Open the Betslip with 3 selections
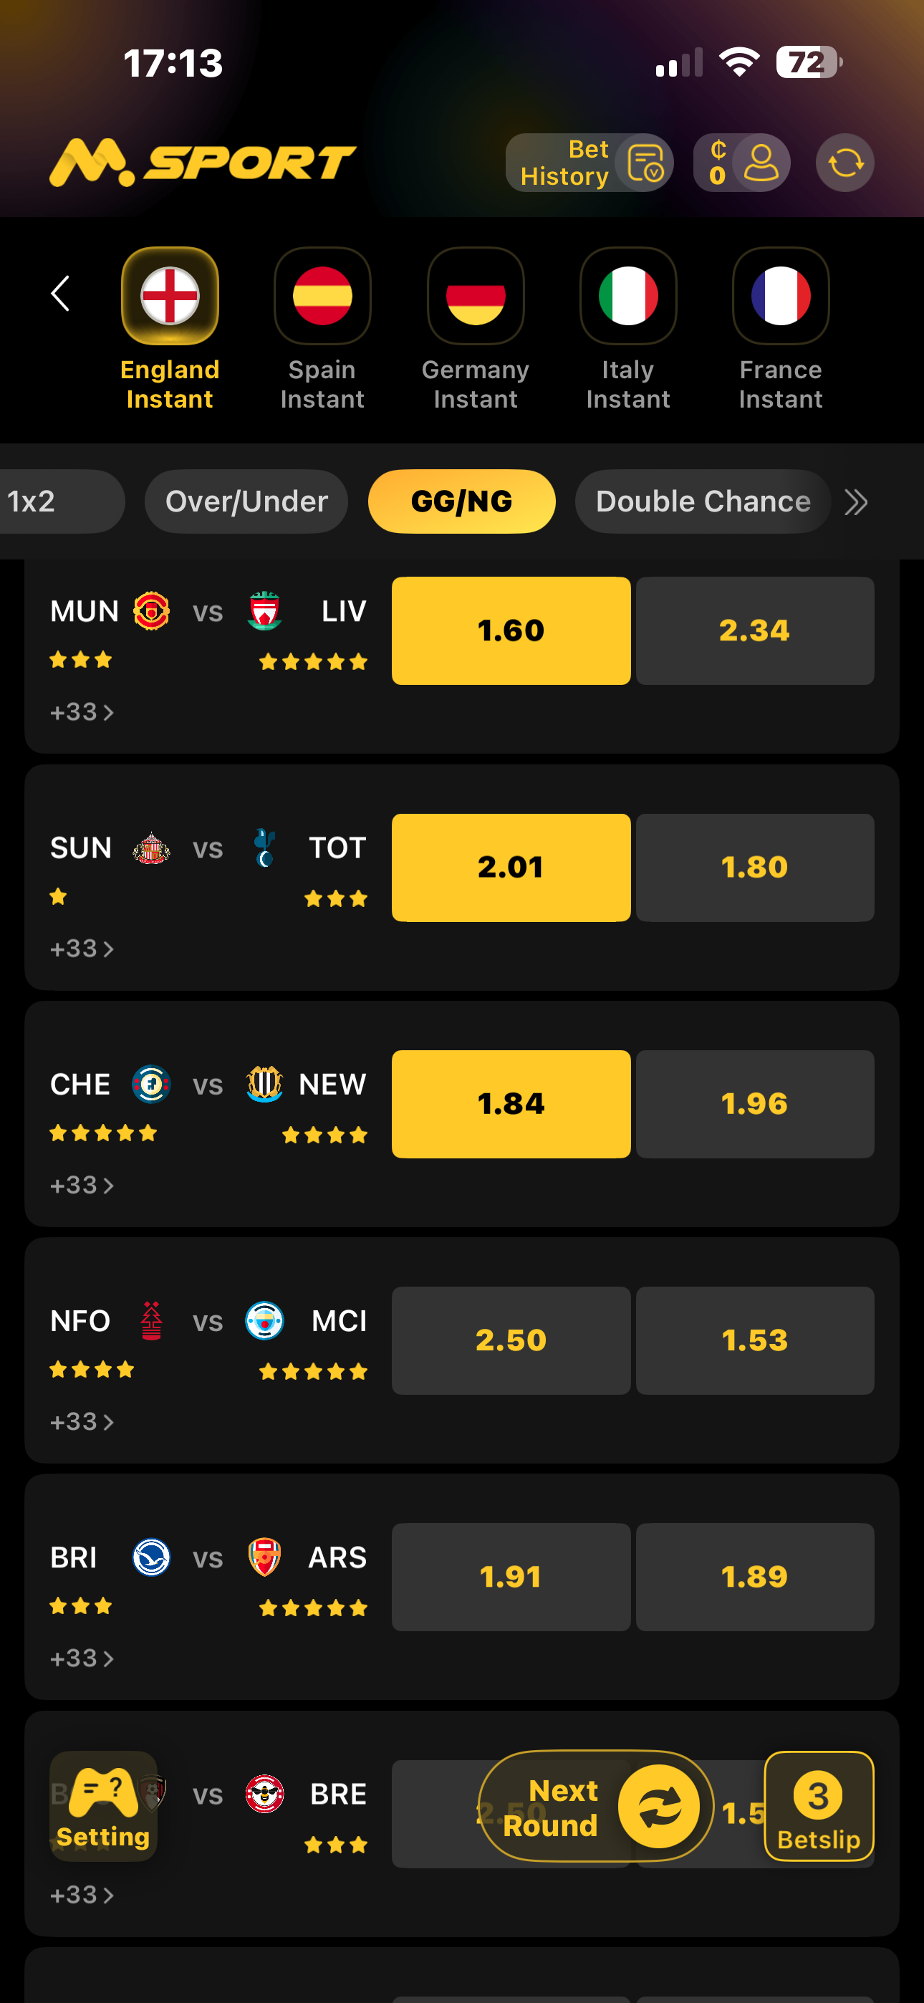Screen dimensions: 924x2003 818,1805
